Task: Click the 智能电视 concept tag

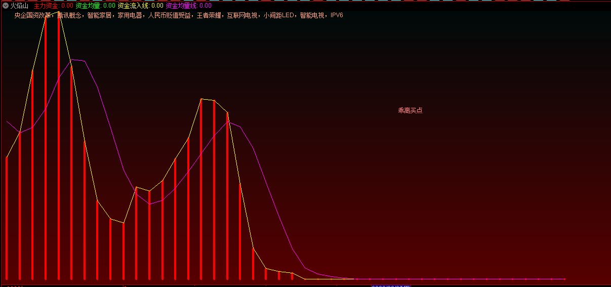Action: point(312,16)
